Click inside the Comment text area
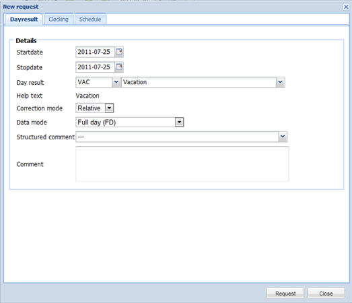This screenshot has width=352, height=303. [182, 164]
